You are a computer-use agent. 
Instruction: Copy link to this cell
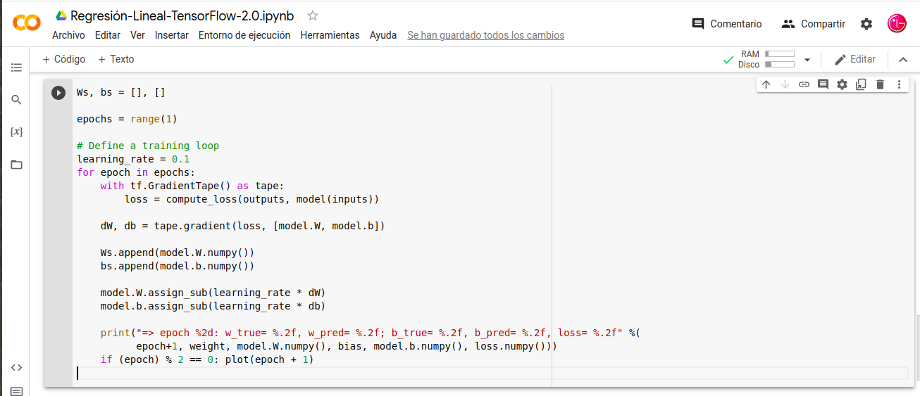[x=804, y=84]
